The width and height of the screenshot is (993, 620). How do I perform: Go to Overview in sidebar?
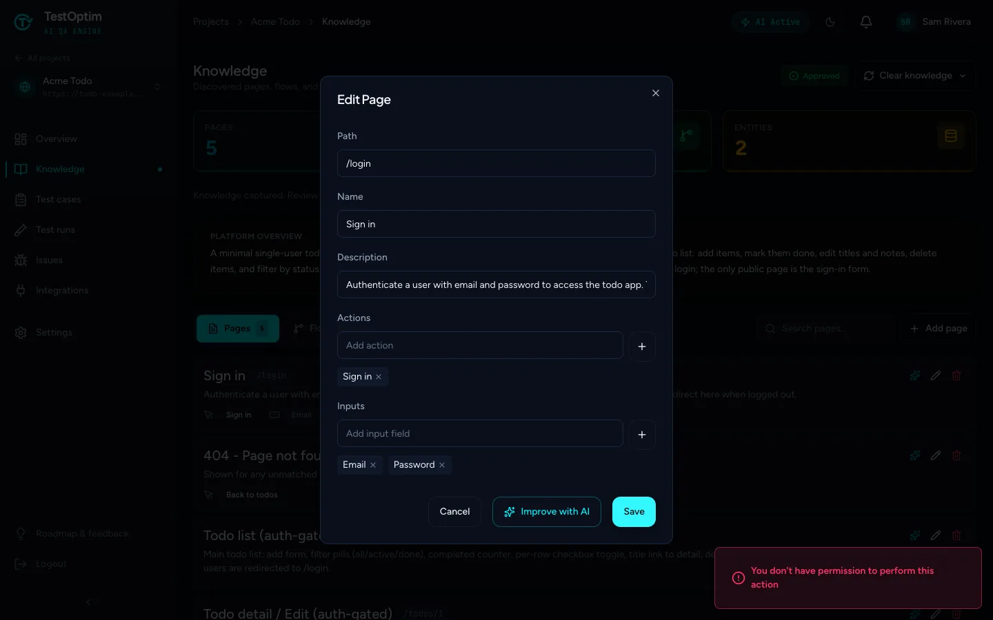[x=88, y=139]
